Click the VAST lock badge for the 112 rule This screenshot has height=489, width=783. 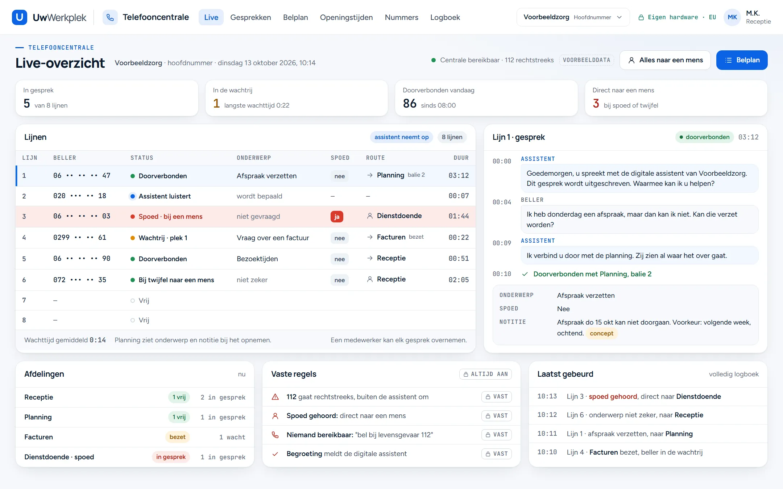pos(497,397)
